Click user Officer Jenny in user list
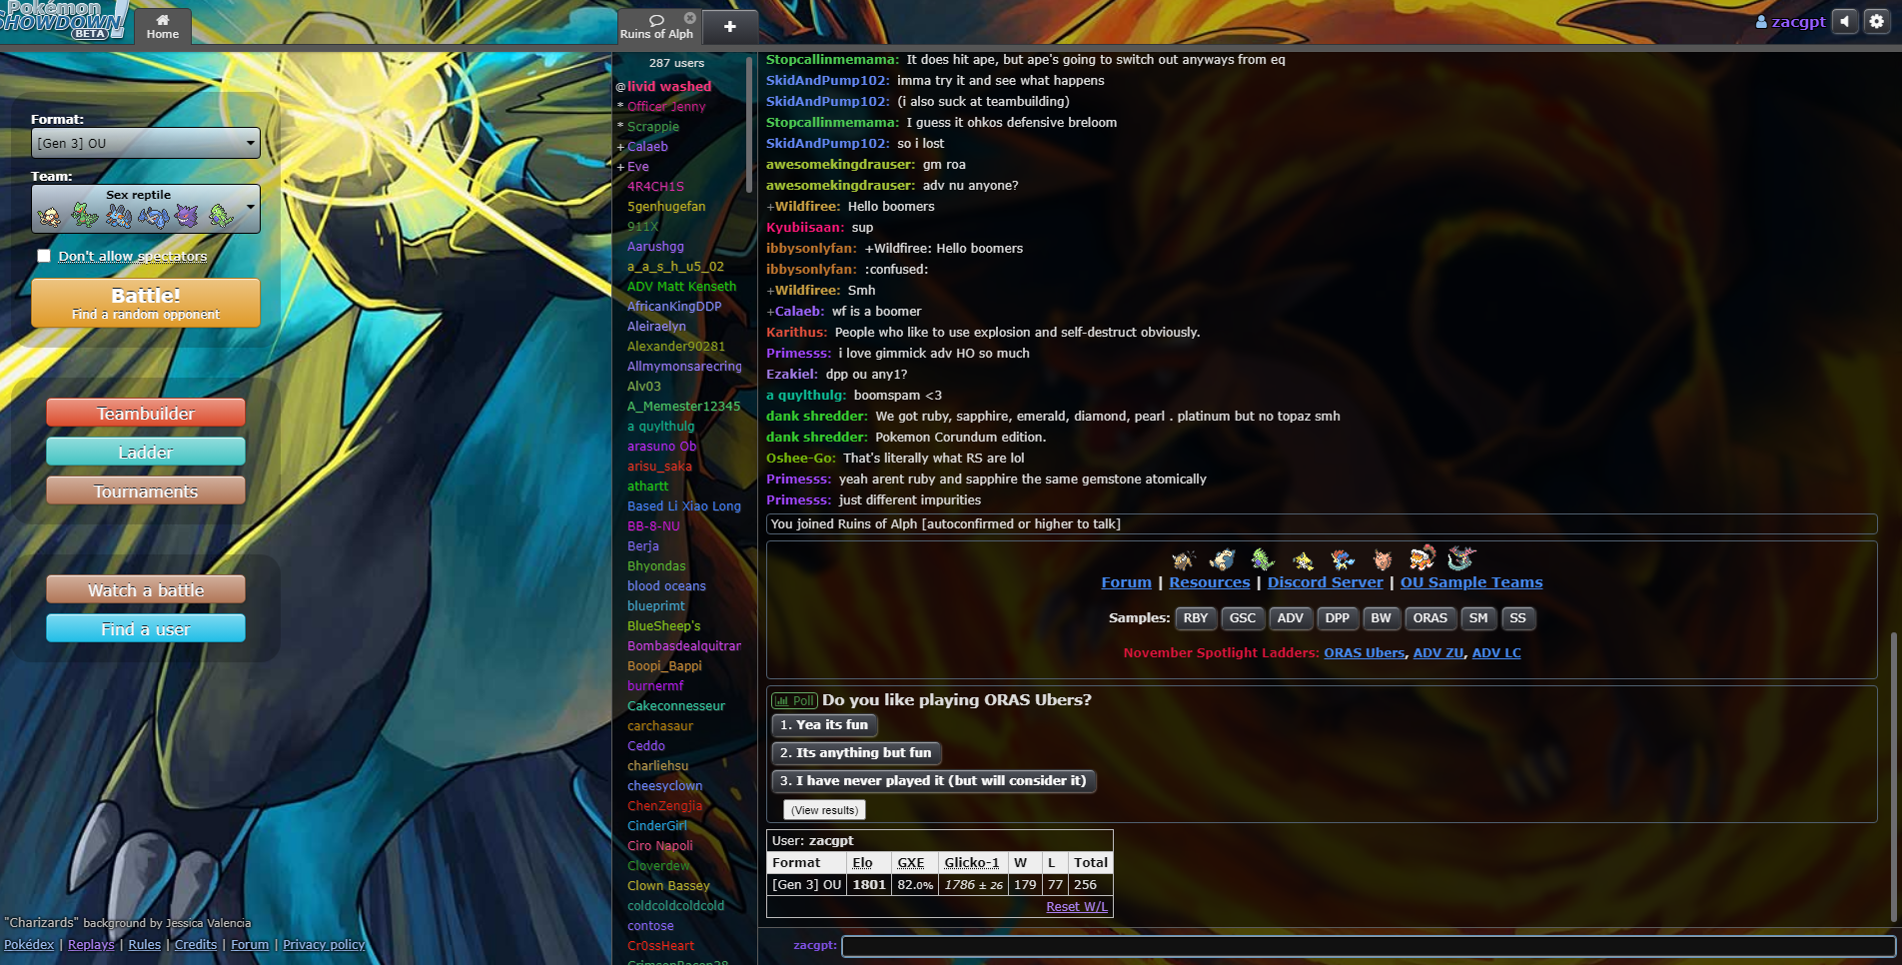This screenshot has width=1902, height=965. pos(666,107)
